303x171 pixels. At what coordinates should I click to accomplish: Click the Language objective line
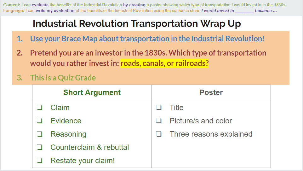(x=140, y=11)
